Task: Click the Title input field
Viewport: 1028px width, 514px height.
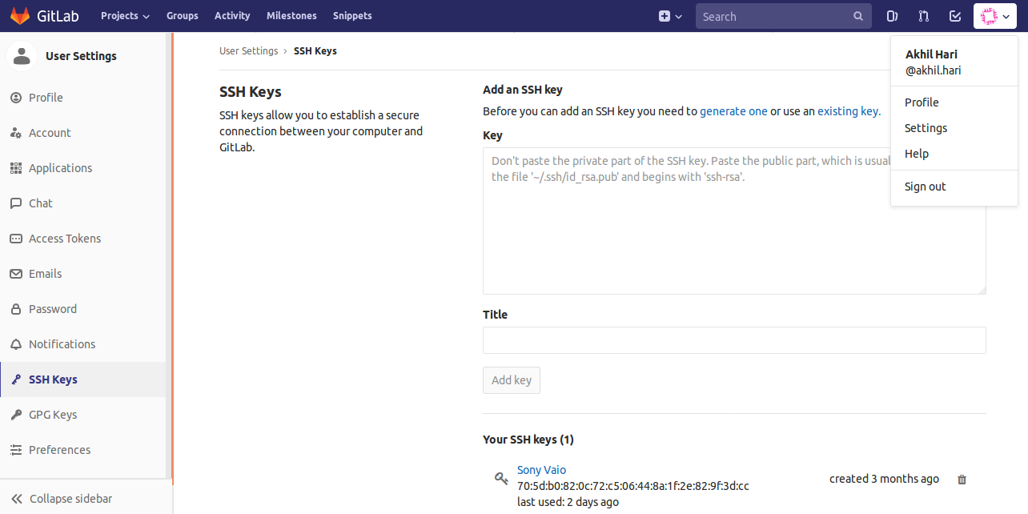Action: point(734,340)
